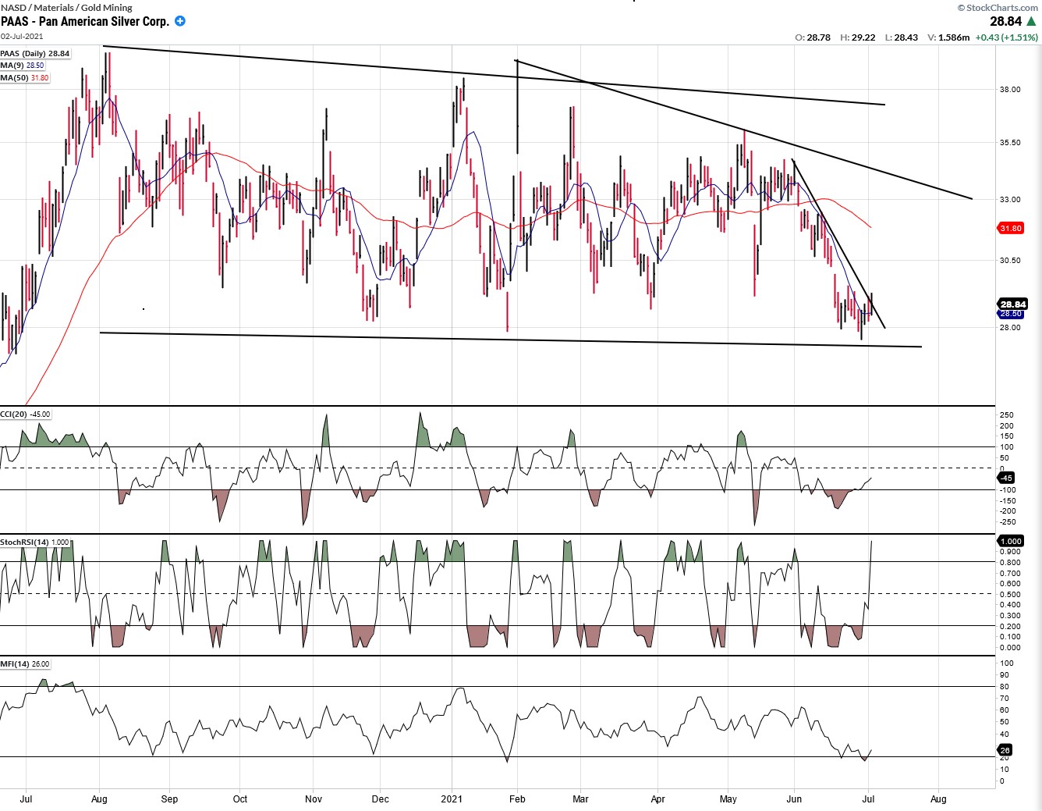
Task: Click the PAAS (Daily) 28.84 legend label
Action: tap(35, 54)
